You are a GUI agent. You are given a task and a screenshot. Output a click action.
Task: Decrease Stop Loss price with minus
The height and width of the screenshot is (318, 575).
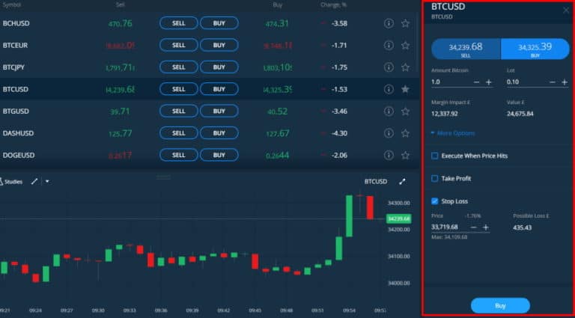tap(474, 227)
